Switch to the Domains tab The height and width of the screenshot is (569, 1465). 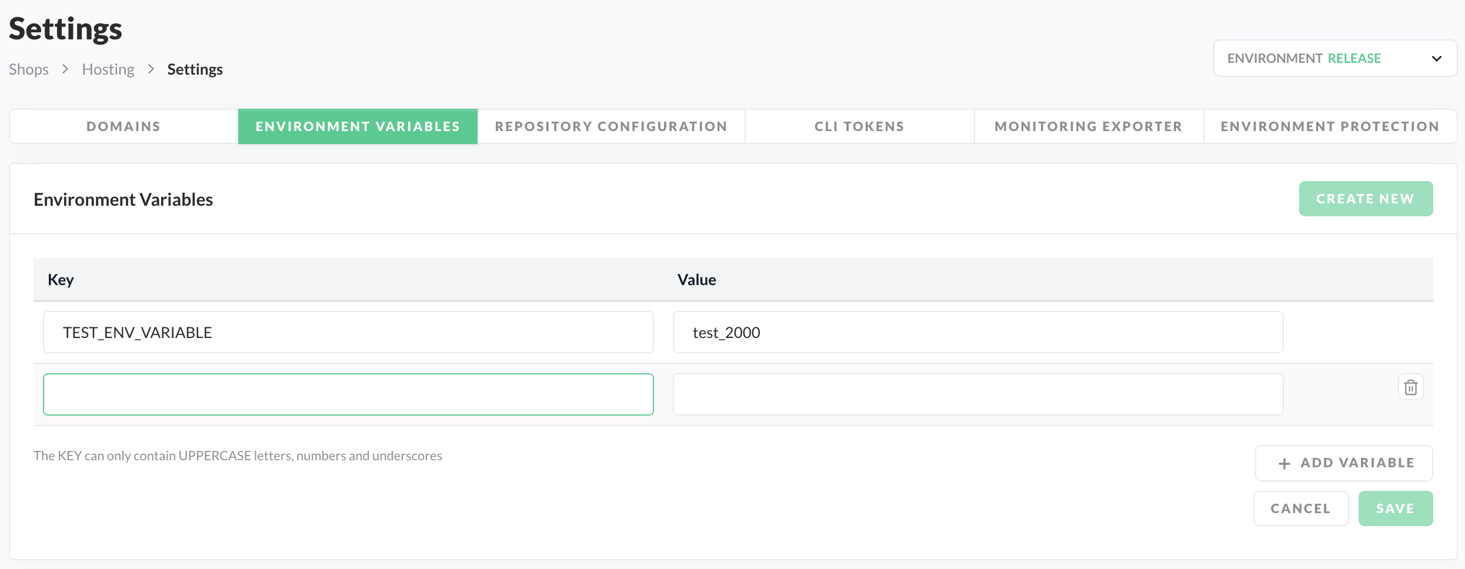[124, 126]
